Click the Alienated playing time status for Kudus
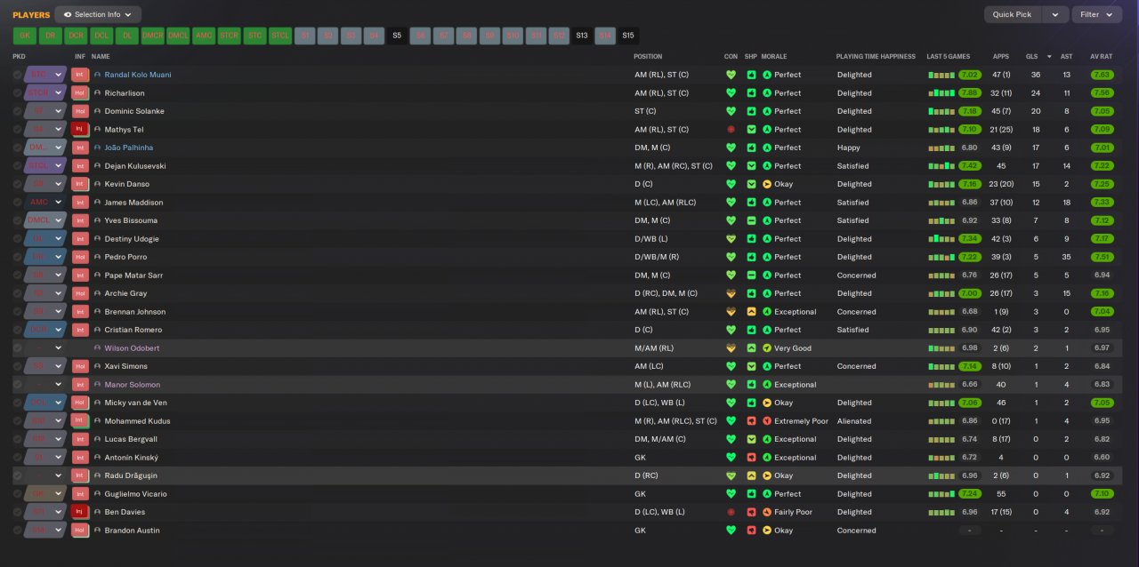 pos(854,421)
